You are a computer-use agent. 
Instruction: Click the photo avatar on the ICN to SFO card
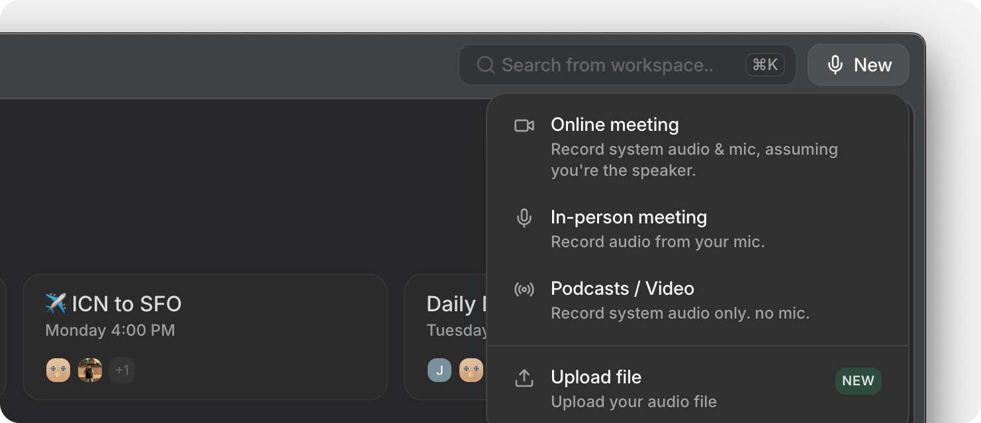pos(91,370)
